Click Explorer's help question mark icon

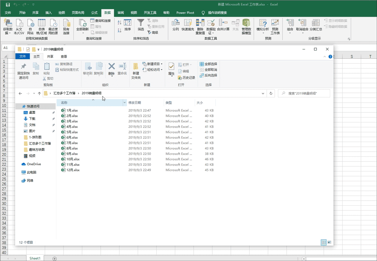pyautogui.click(x=331, y=57)
